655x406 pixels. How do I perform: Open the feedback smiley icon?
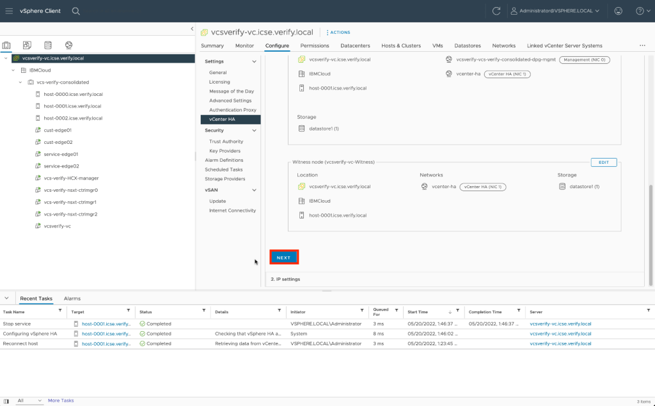coord(618,11)
